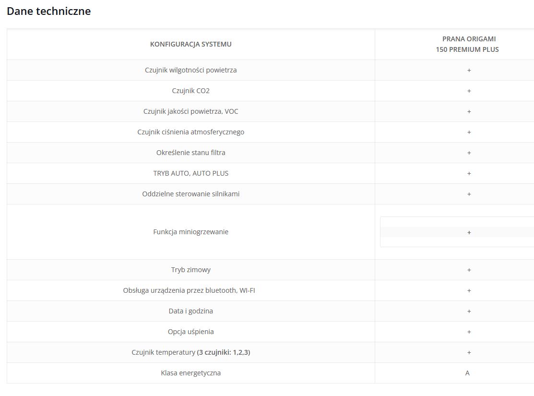The image size is (534, 396).
Task: Click the energy class 'A' value
Action: tap(467, 373)
